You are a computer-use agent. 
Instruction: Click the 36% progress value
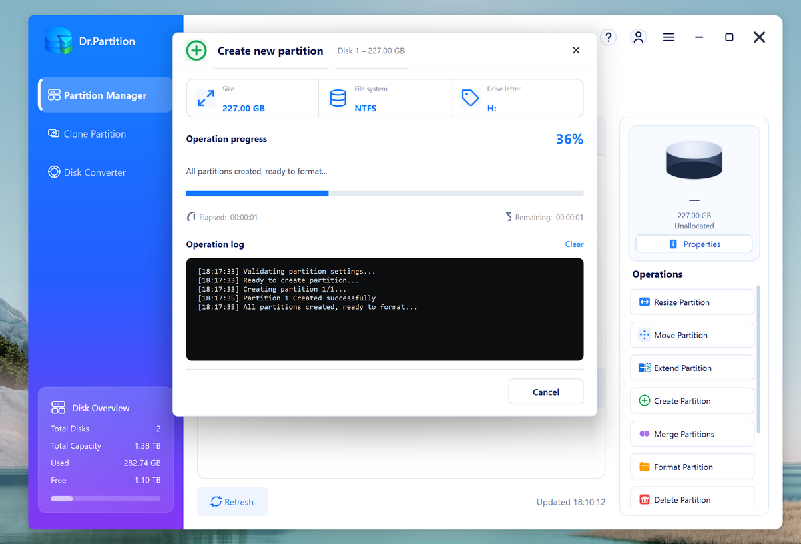570,139
